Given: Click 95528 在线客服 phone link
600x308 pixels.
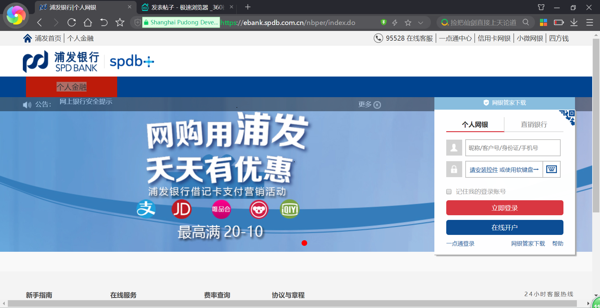Looking at the screenshot, I should (403, 38).
